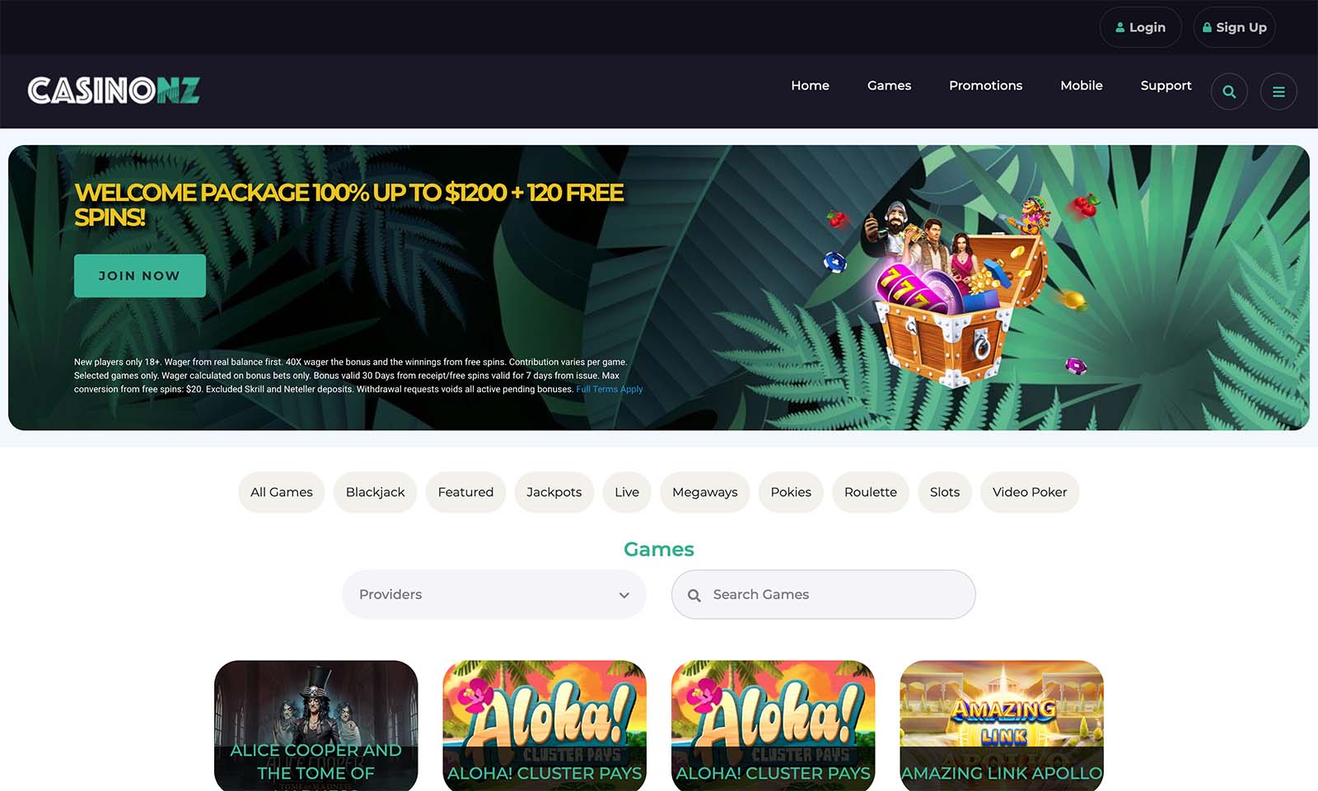Select the Blackjack category filter
Screen dimensions: 1318x791
[x=376, y=492]
